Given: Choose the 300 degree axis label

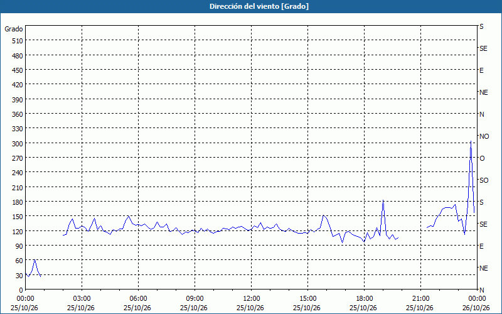Looking at the screenshot, I should [18, 144].
